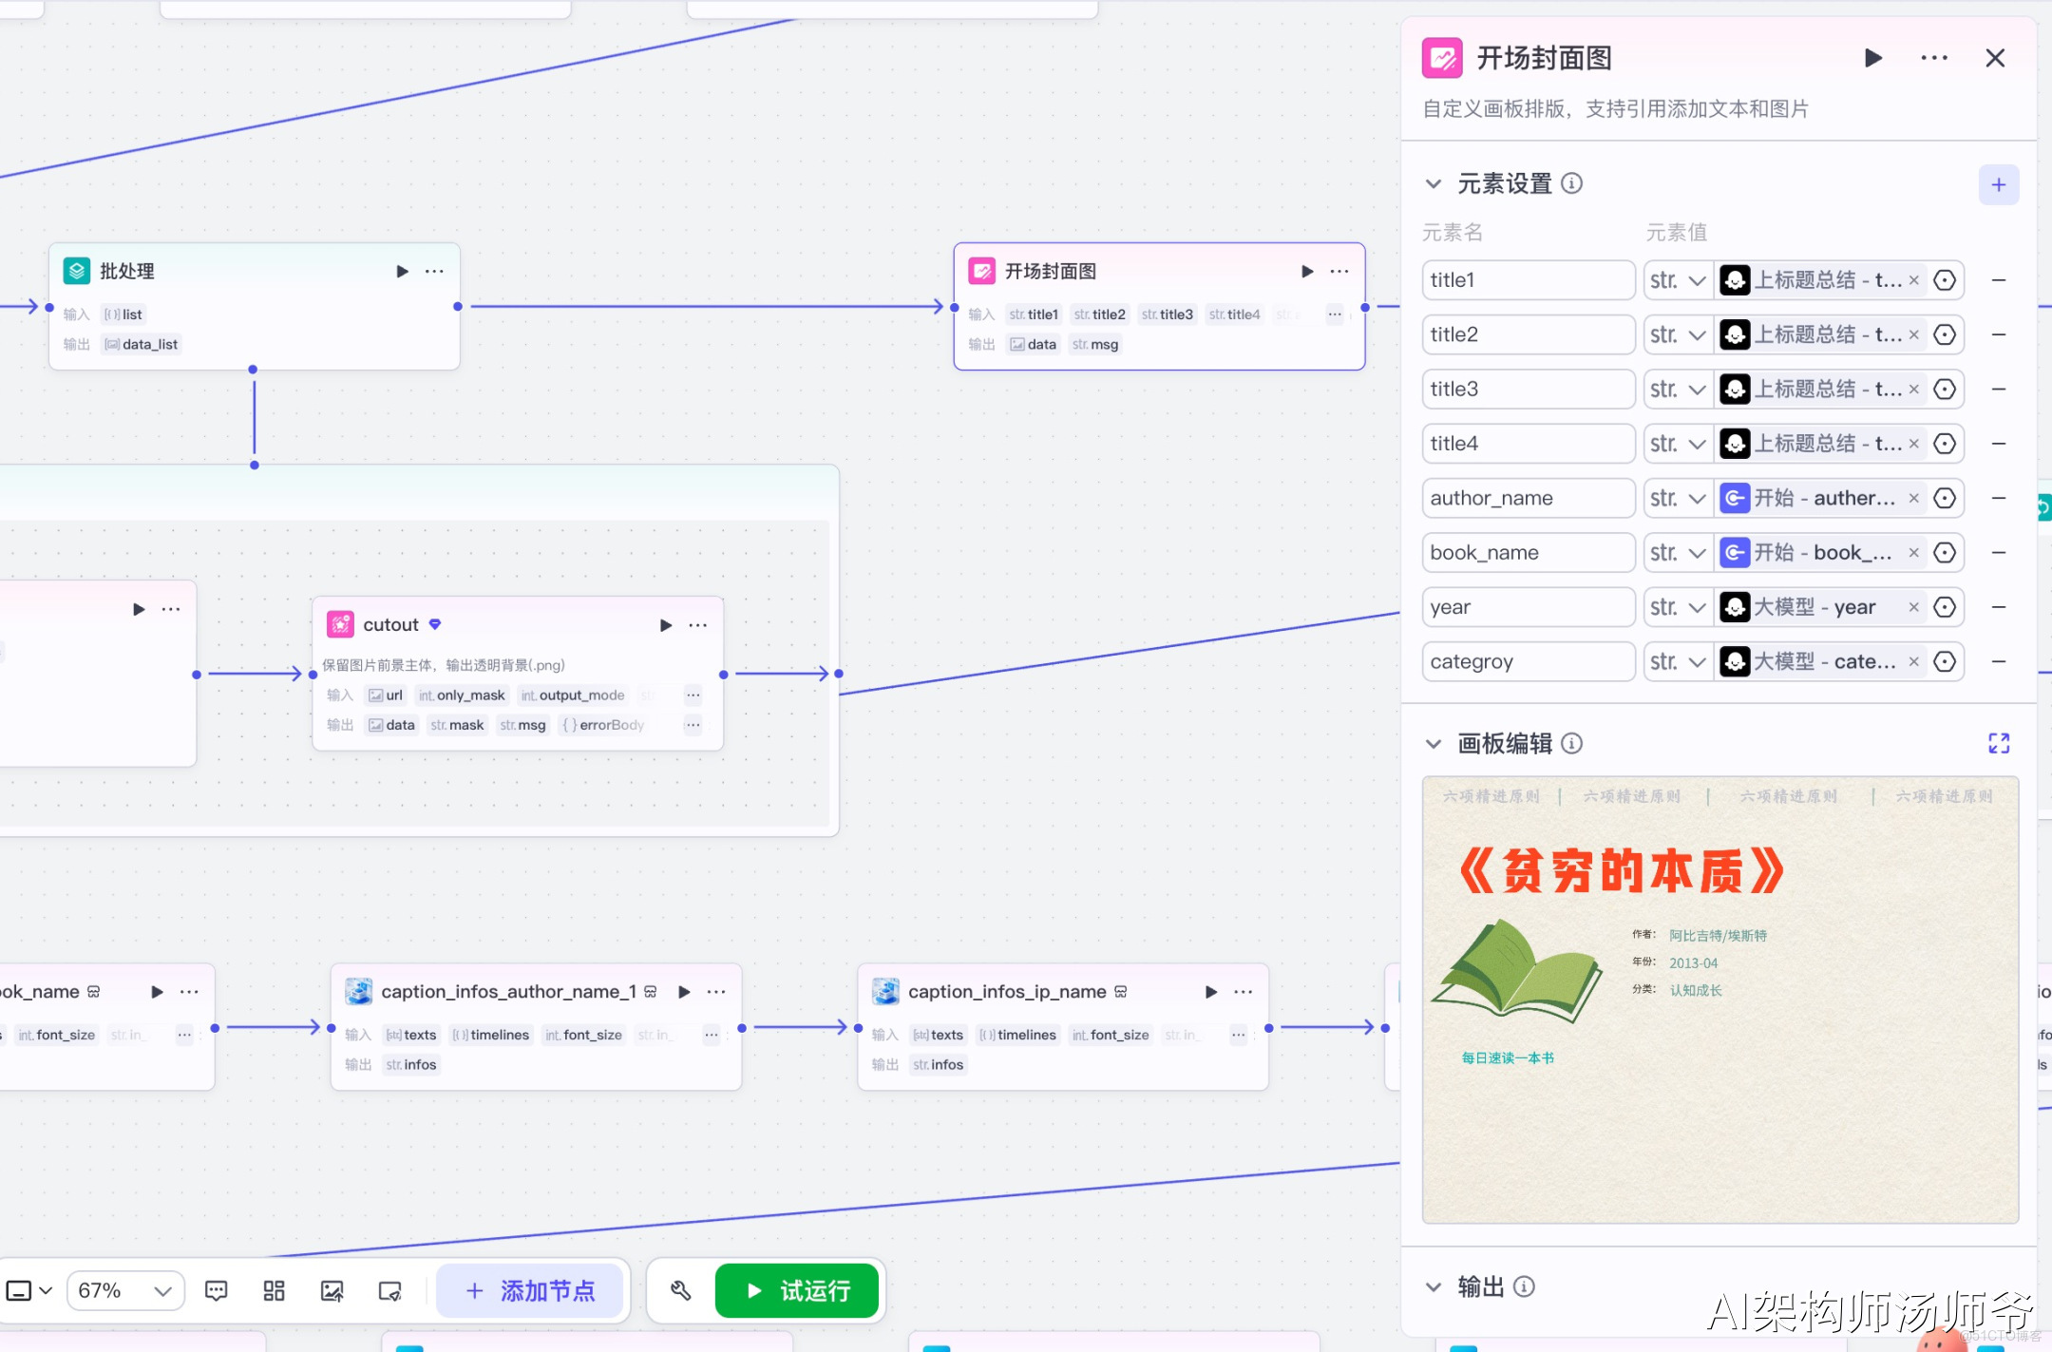Click the 试运行 test run button
The width and height of the screenshot is (2052, 1352).
pyautogui.click(x=796, y=1290)
